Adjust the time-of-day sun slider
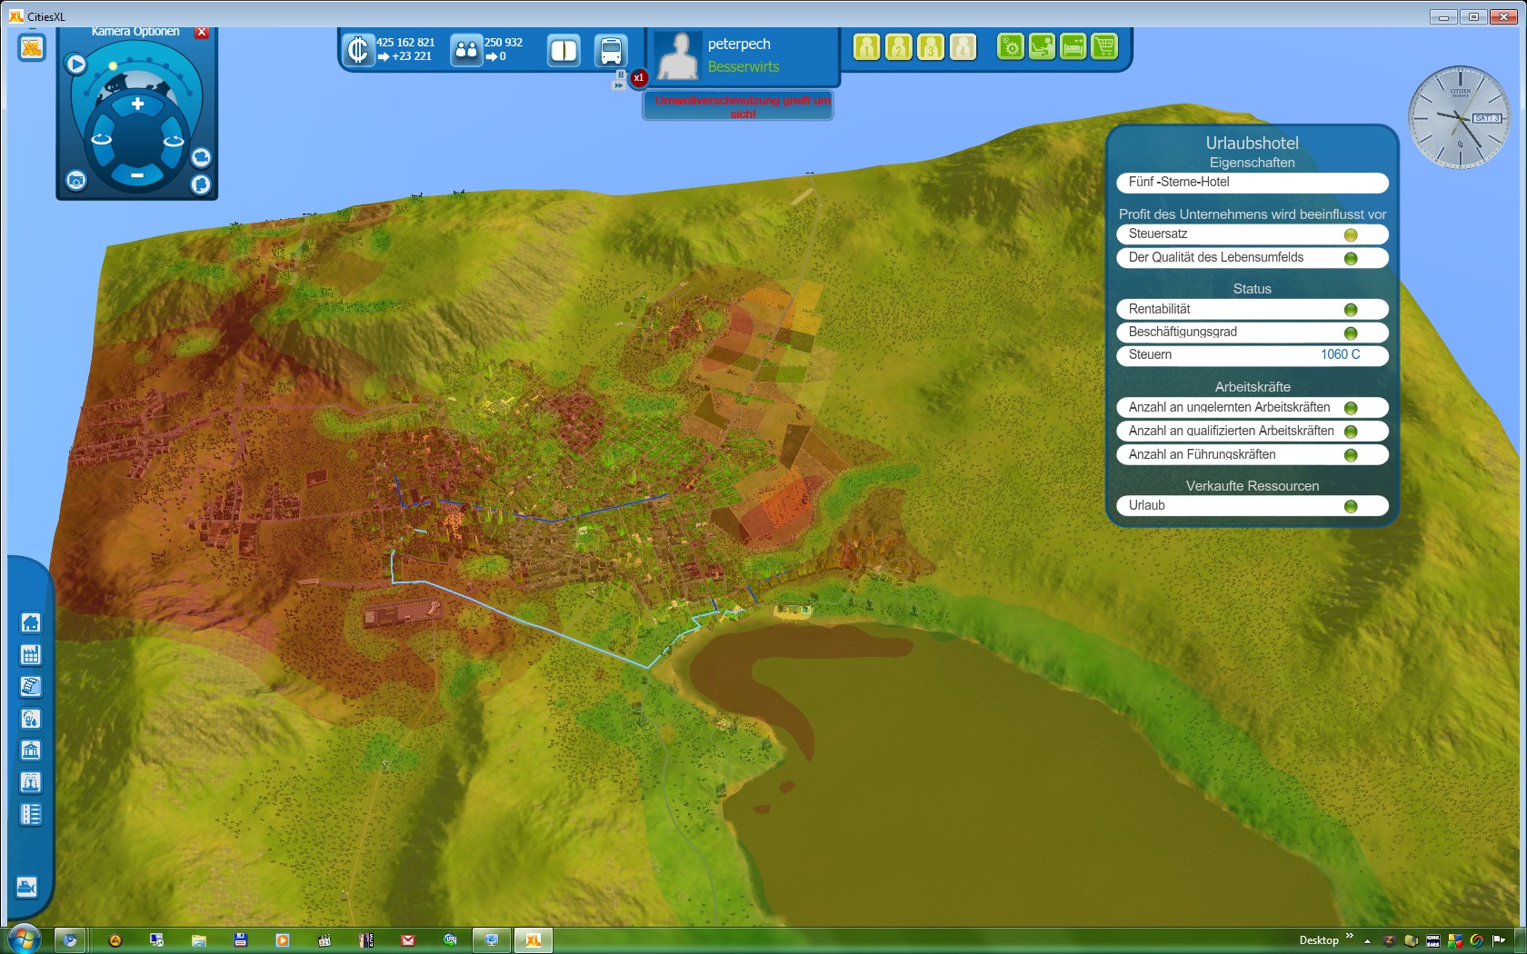Viewport: 1527px width, 954px height. point(113,65)
